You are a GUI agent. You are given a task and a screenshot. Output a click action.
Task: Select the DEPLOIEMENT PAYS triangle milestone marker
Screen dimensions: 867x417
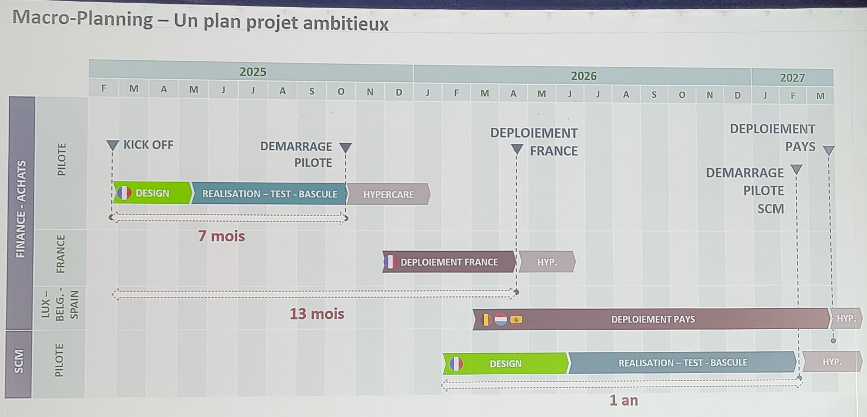[828, 150]
